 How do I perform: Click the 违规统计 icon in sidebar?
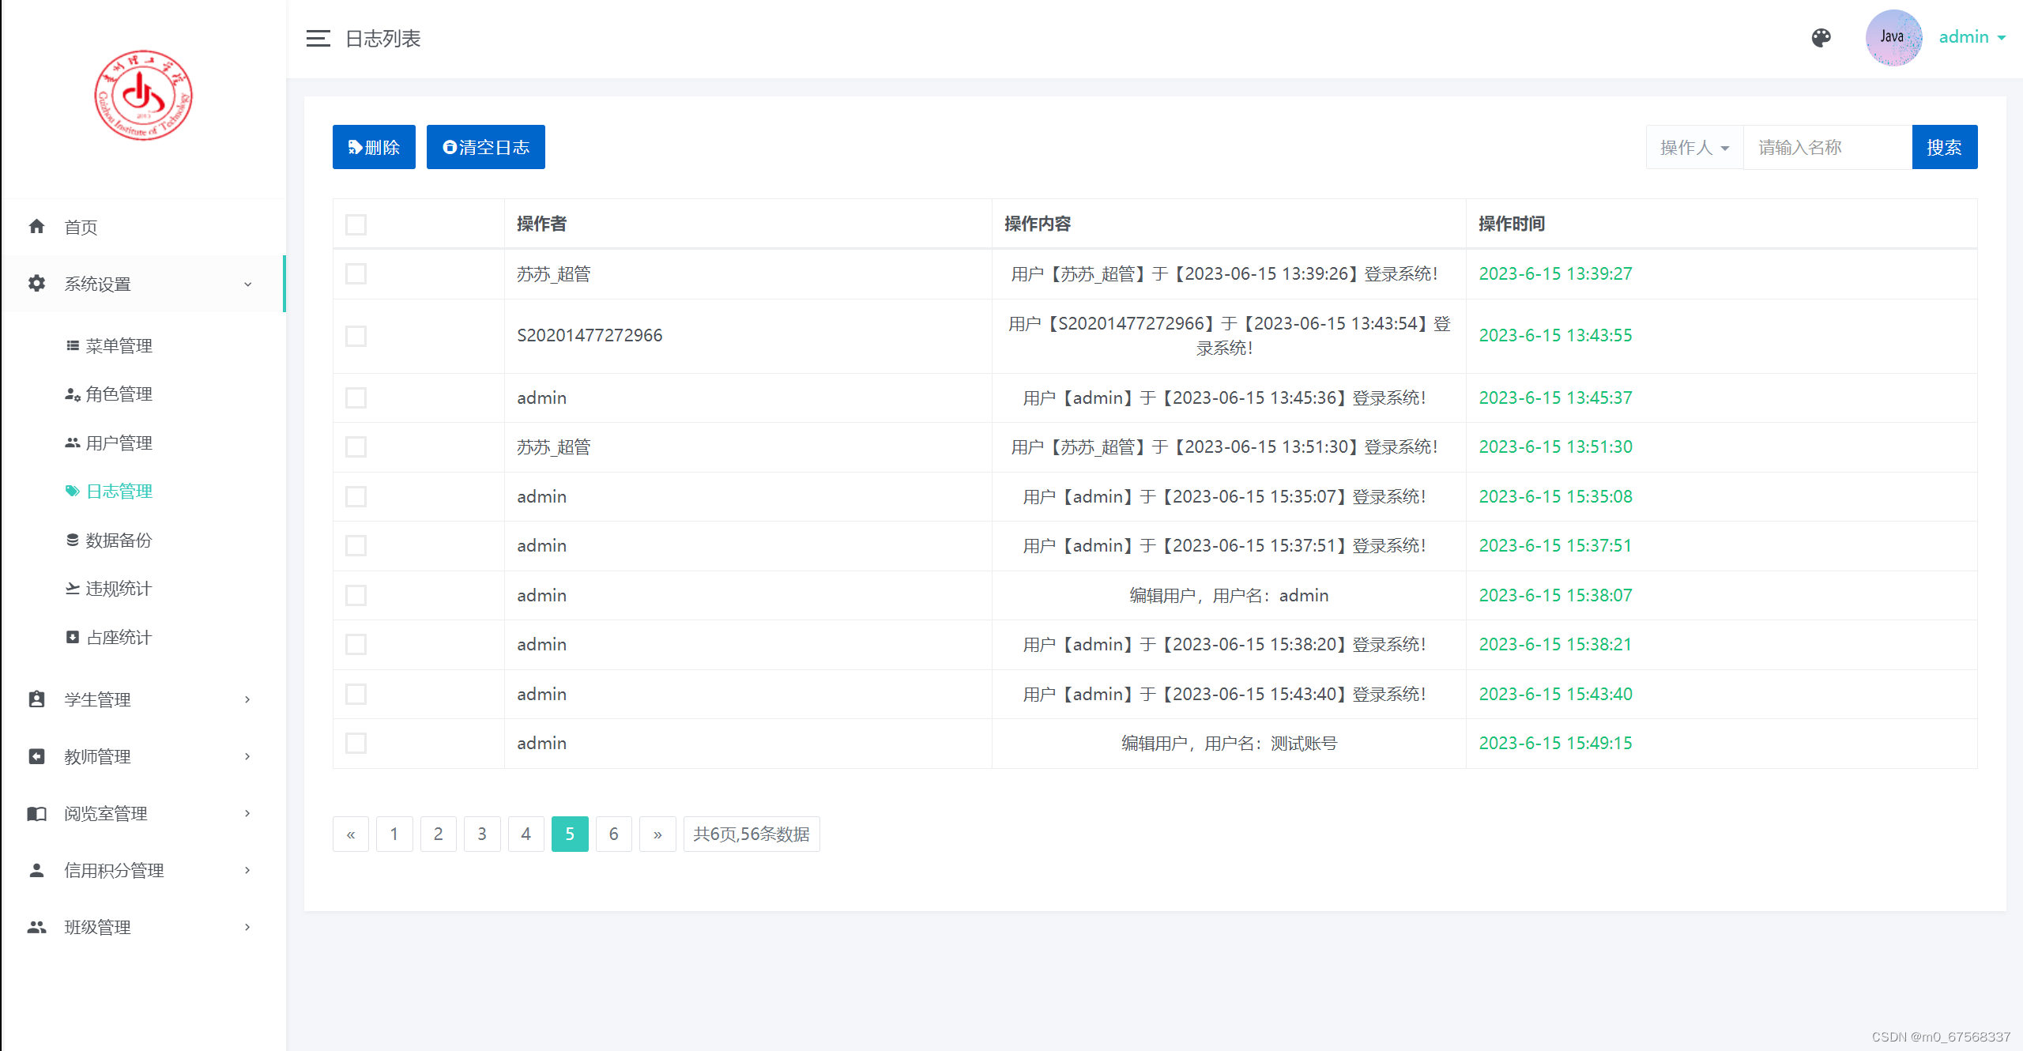[72, 588]
